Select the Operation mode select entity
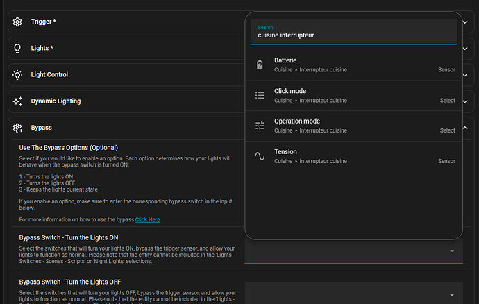Screen dimensions: 479x304 click(354, 126)
